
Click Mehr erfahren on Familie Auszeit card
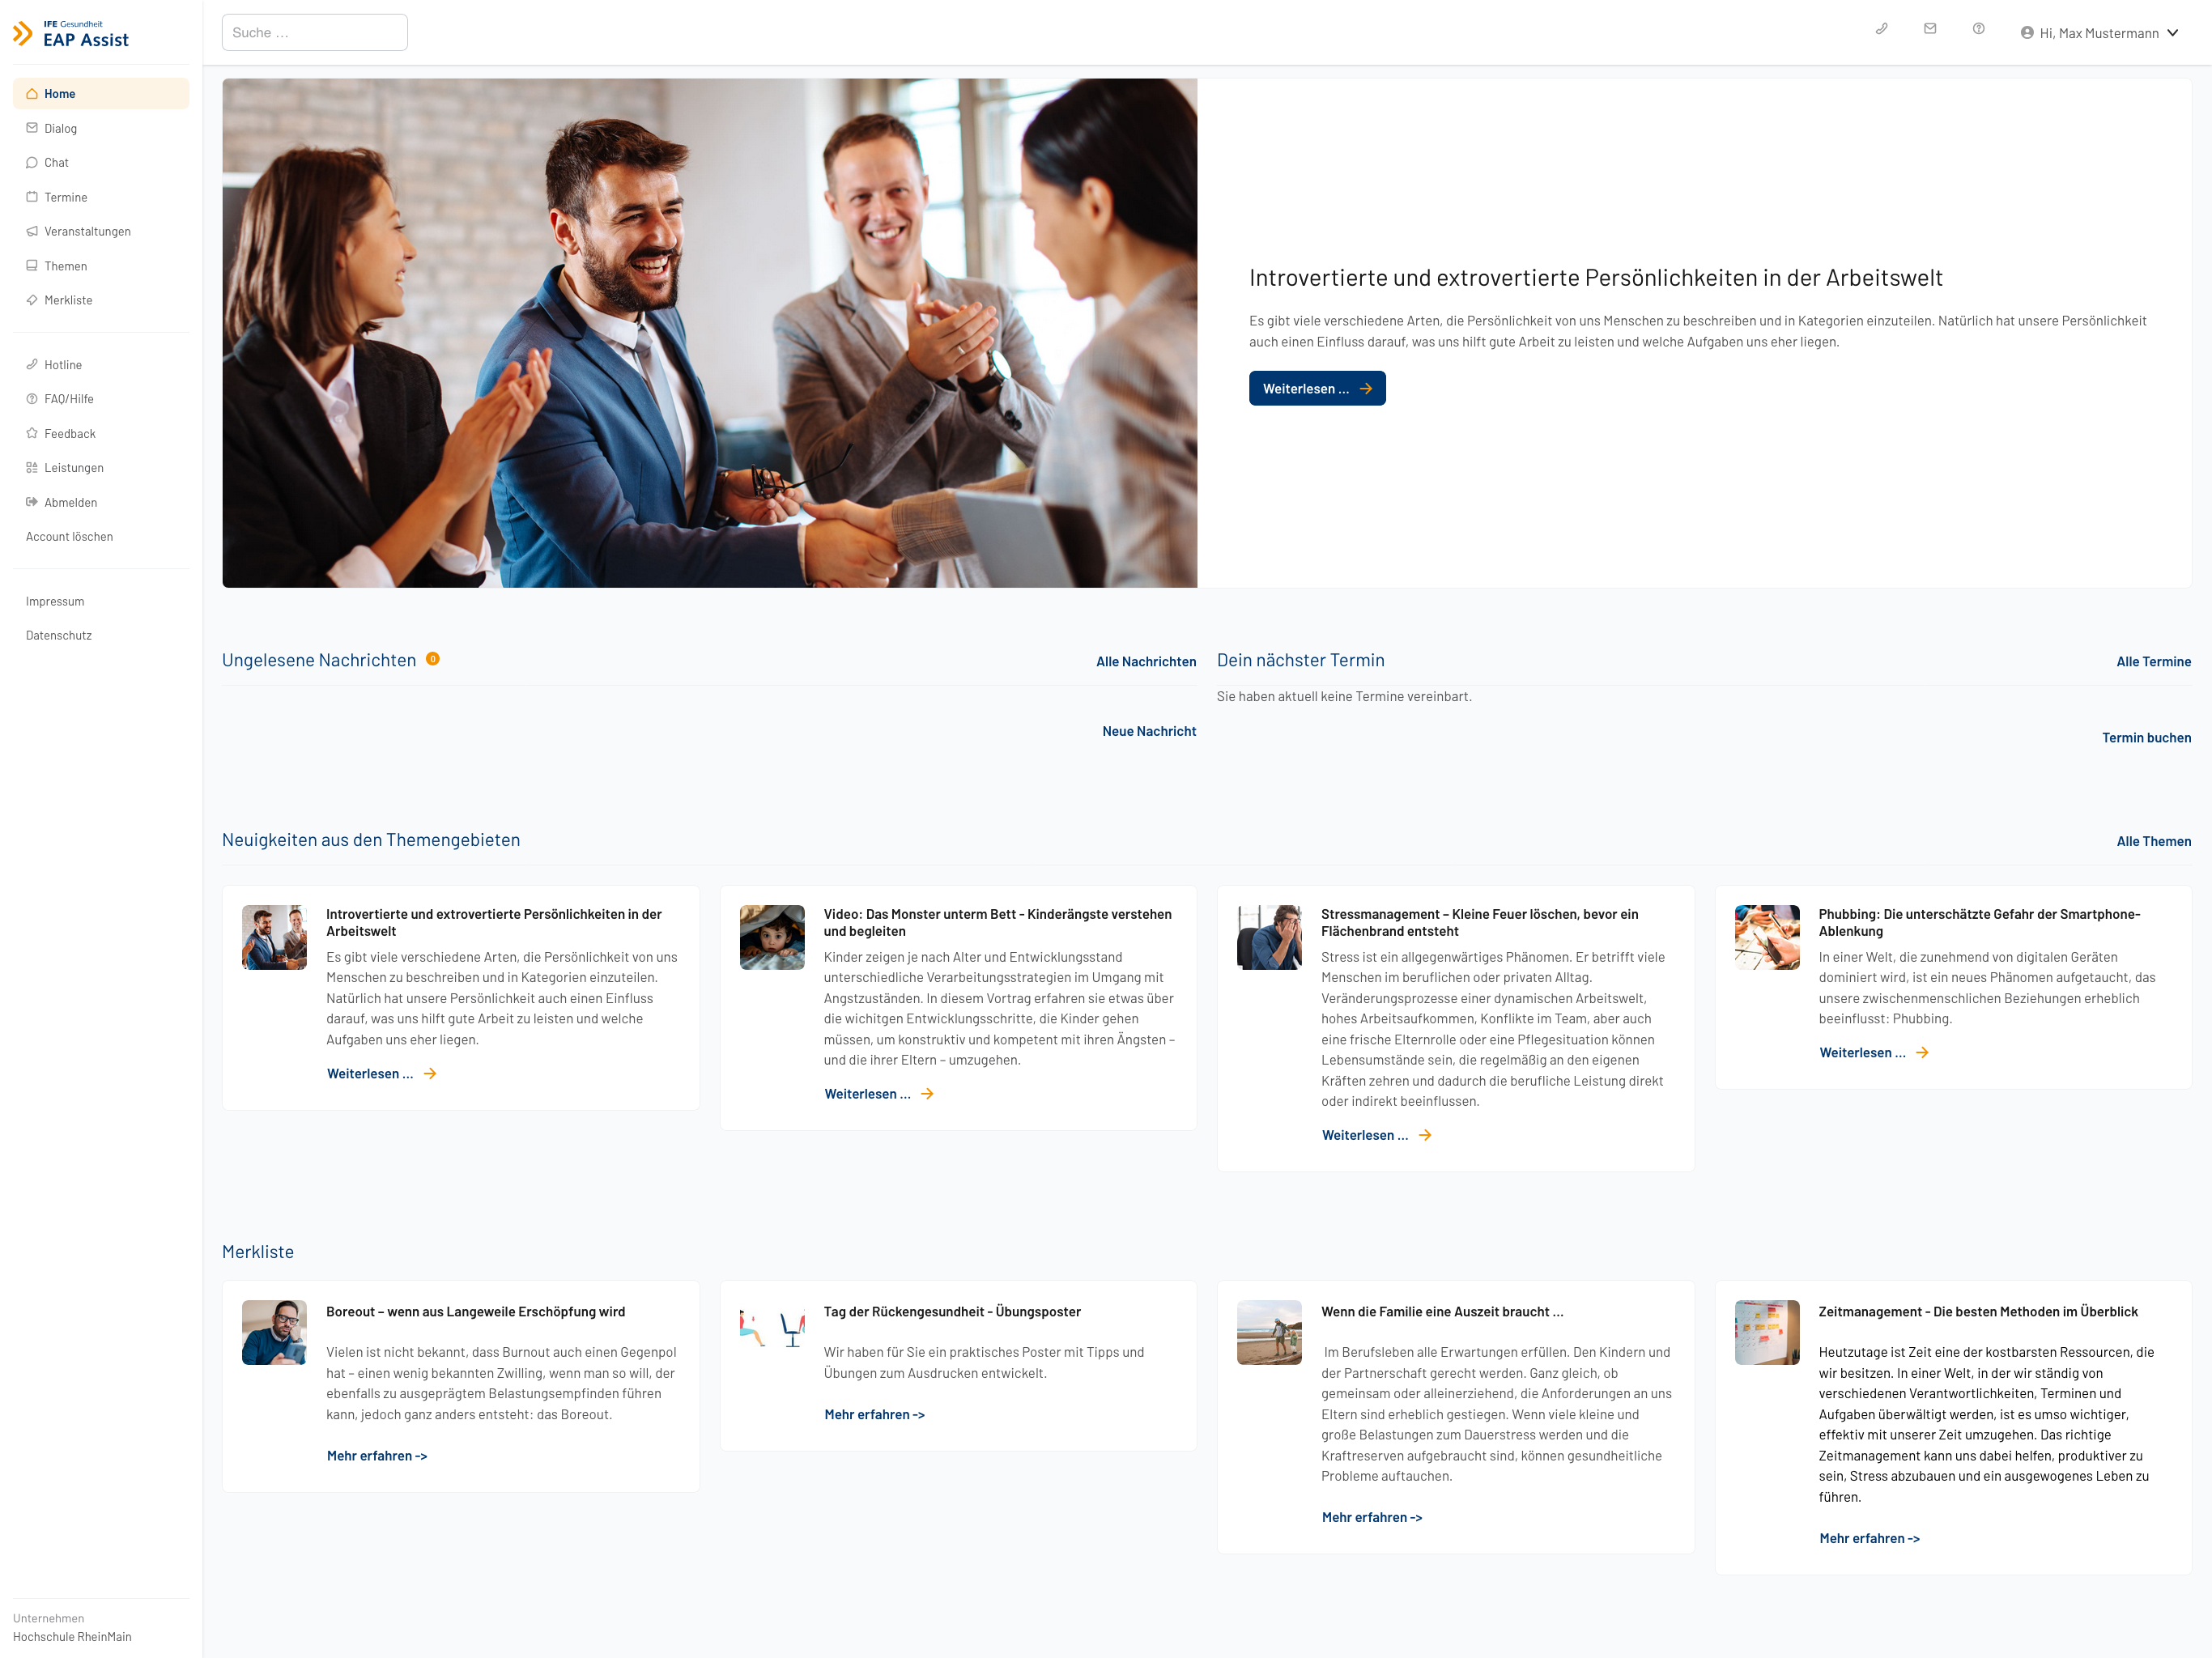click(1372, 1517)
